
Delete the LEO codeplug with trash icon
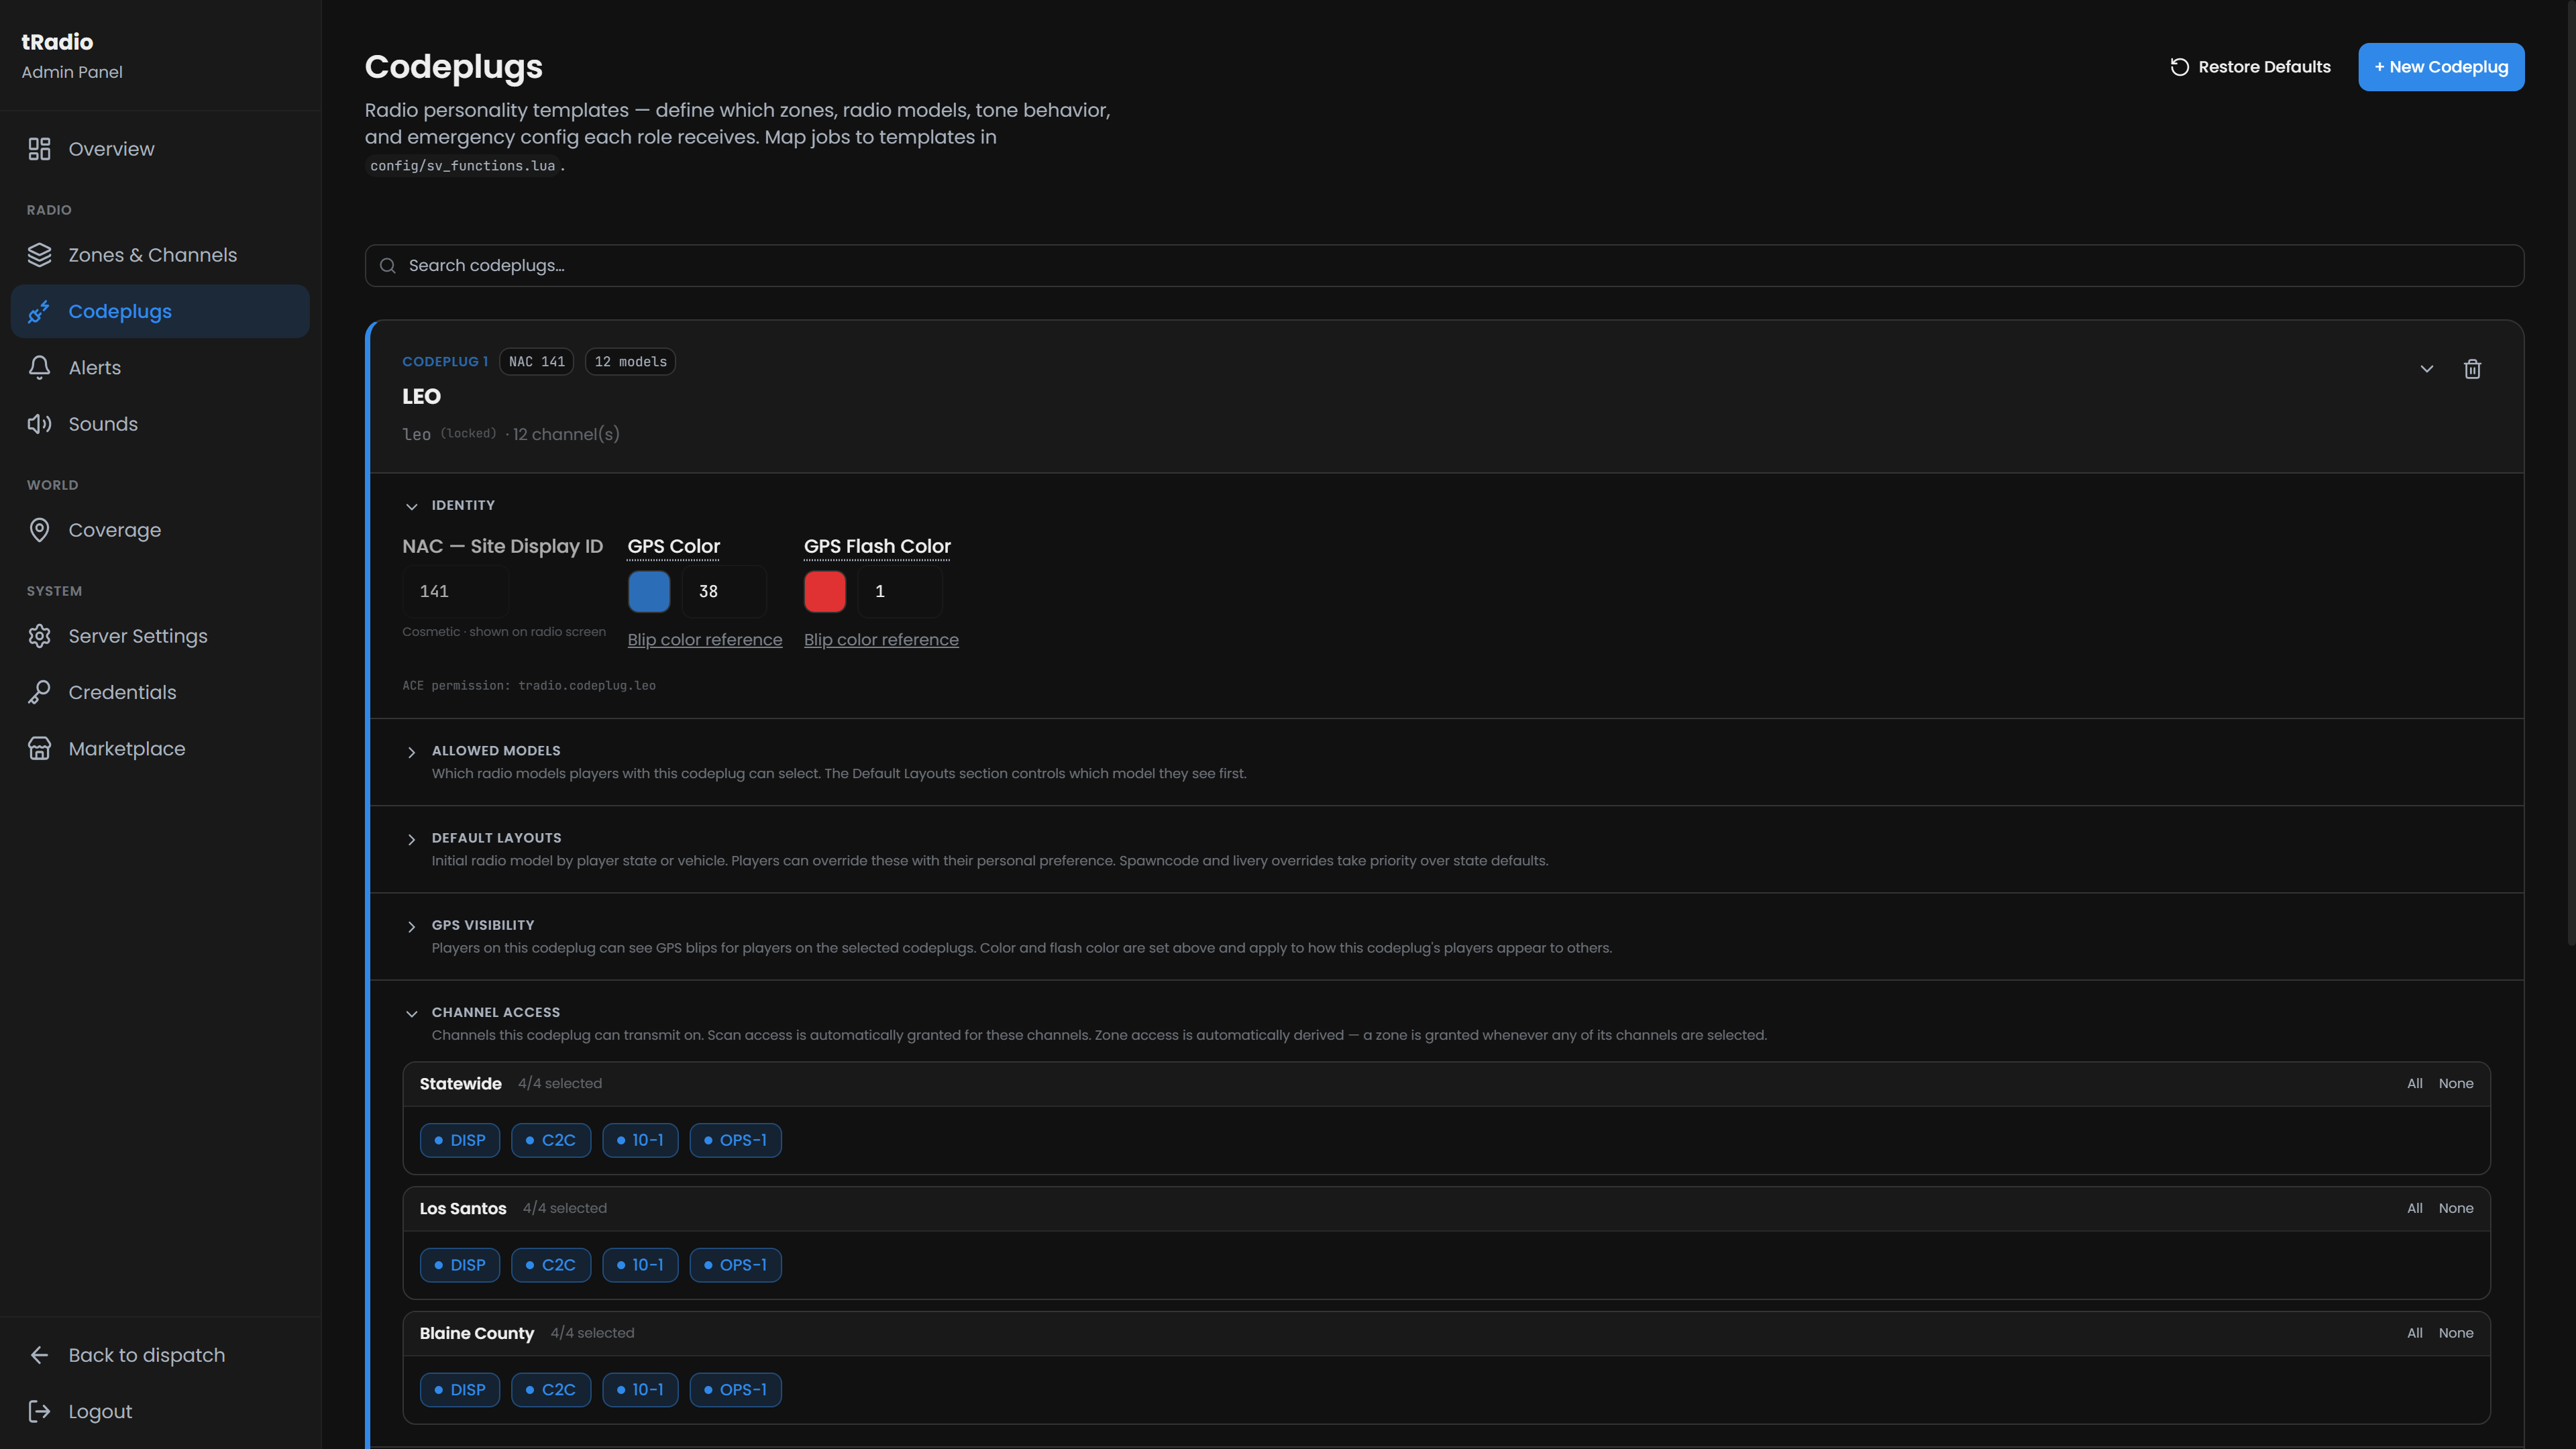tap(2472, 369)
